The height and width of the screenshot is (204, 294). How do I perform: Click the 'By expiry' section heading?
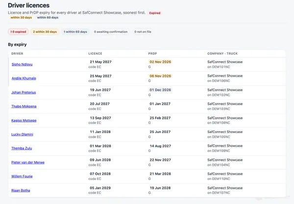tap(17, 45)
